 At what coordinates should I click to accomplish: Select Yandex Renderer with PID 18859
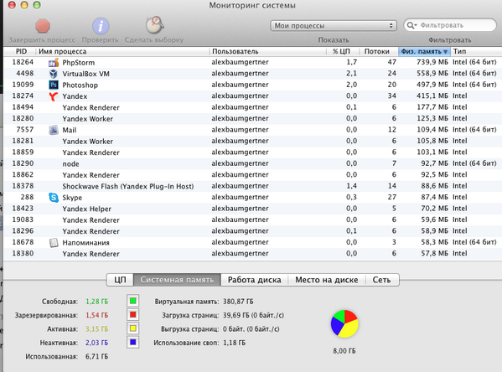tap(252, 152)
